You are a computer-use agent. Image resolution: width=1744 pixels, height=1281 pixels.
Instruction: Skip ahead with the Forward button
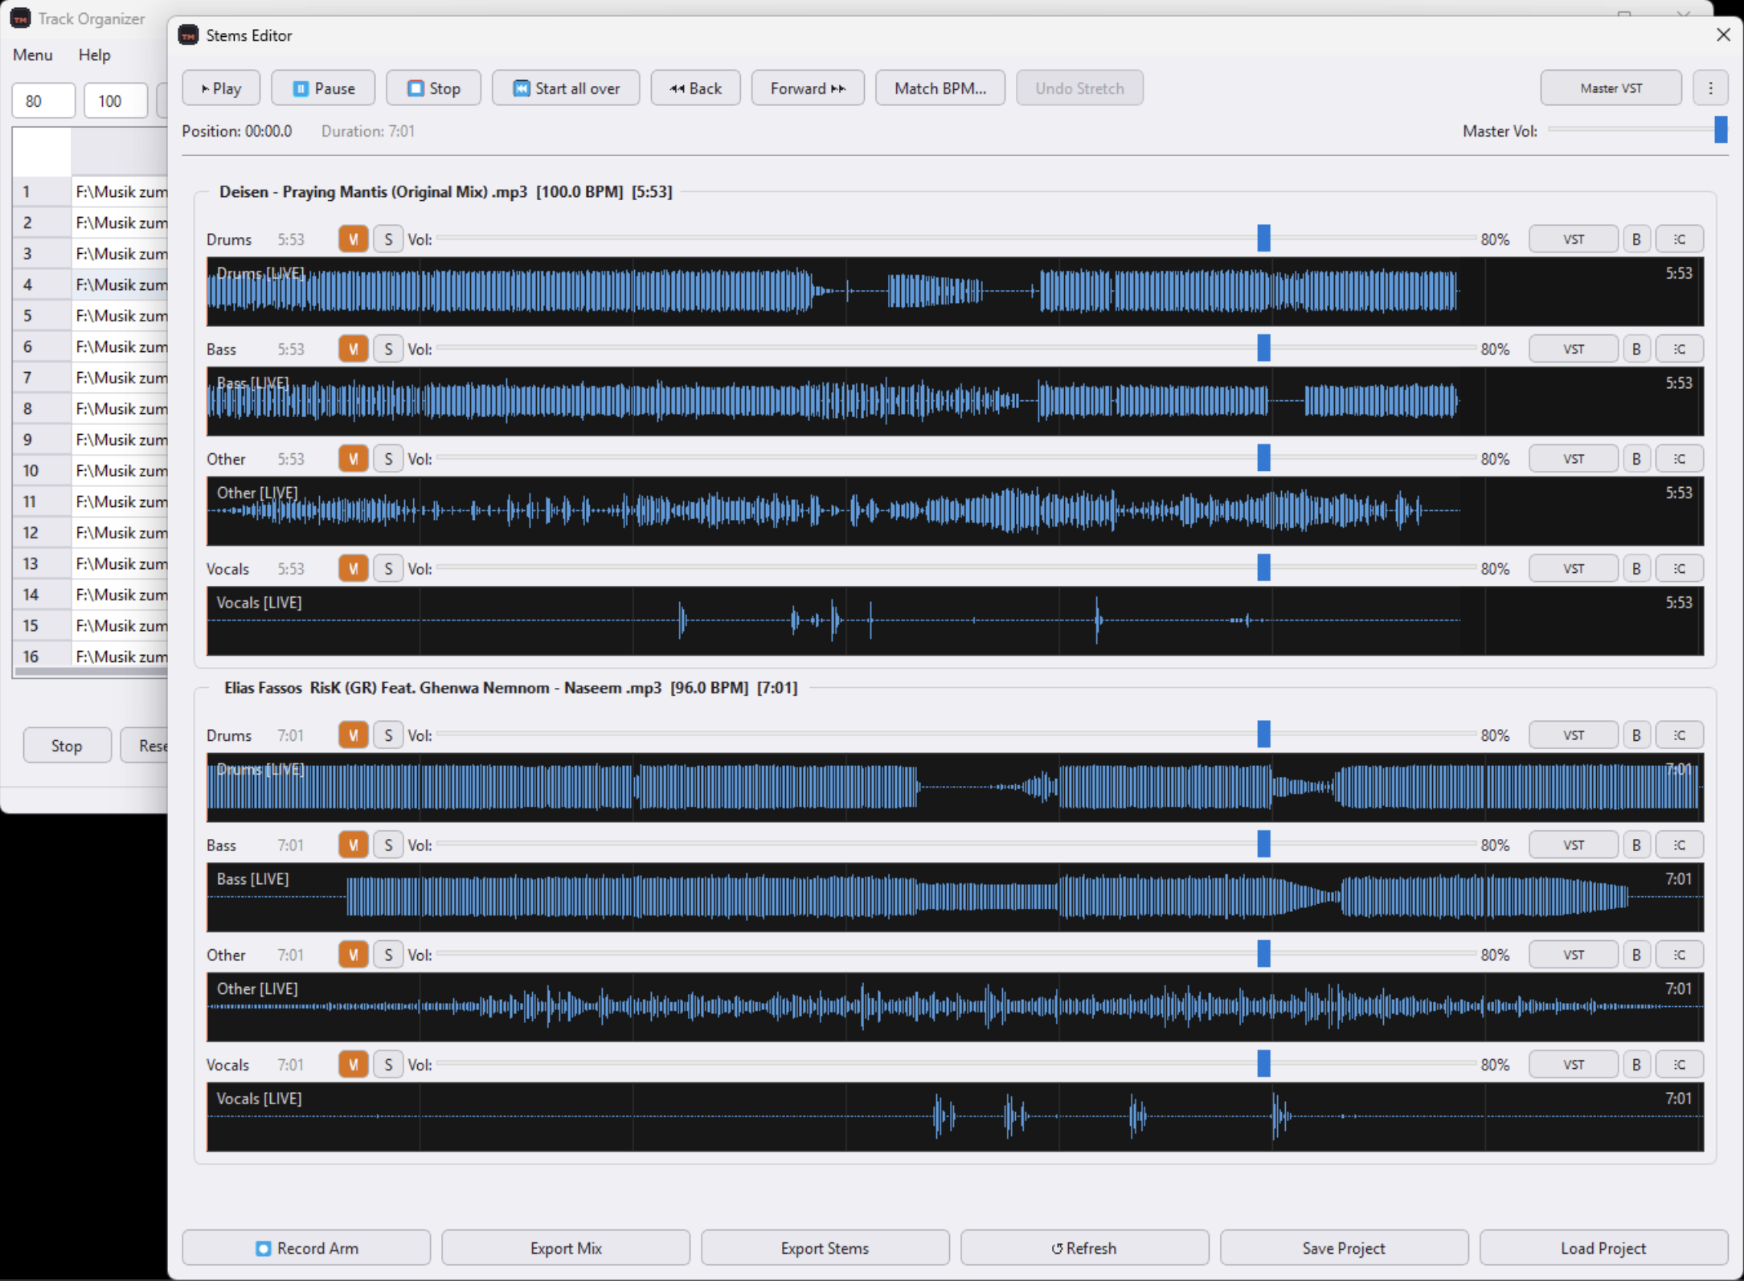point(808,88)
